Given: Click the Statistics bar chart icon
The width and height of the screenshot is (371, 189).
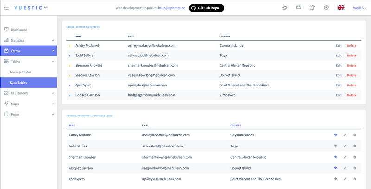Looking at the screenshot, I should [x=6, y=40].
